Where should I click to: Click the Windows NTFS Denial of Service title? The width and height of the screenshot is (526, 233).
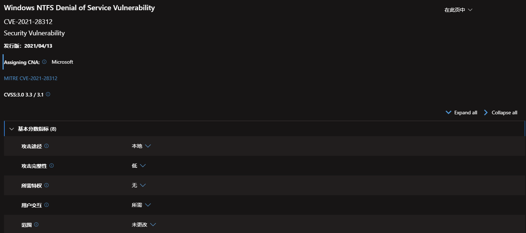point(79,8)
